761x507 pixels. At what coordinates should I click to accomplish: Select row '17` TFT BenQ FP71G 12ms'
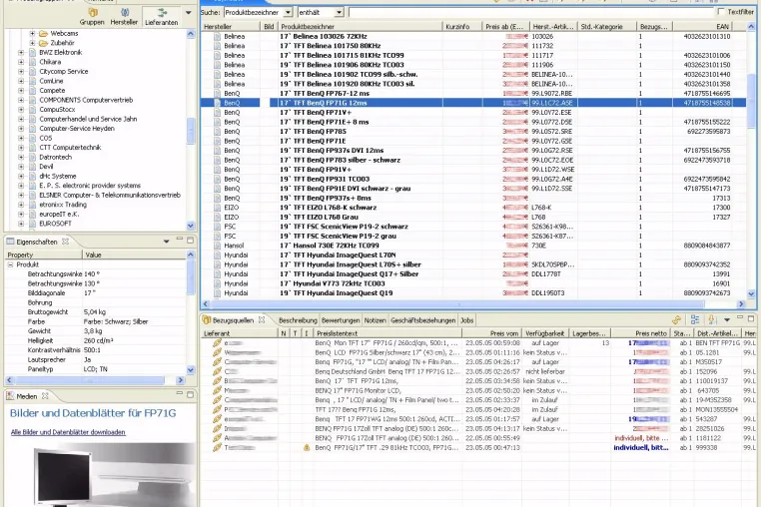(x=473, y=103)
